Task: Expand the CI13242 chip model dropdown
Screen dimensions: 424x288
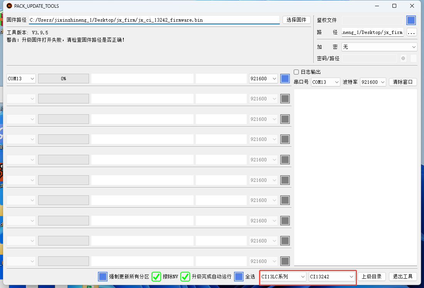Action: click(331, 276)
